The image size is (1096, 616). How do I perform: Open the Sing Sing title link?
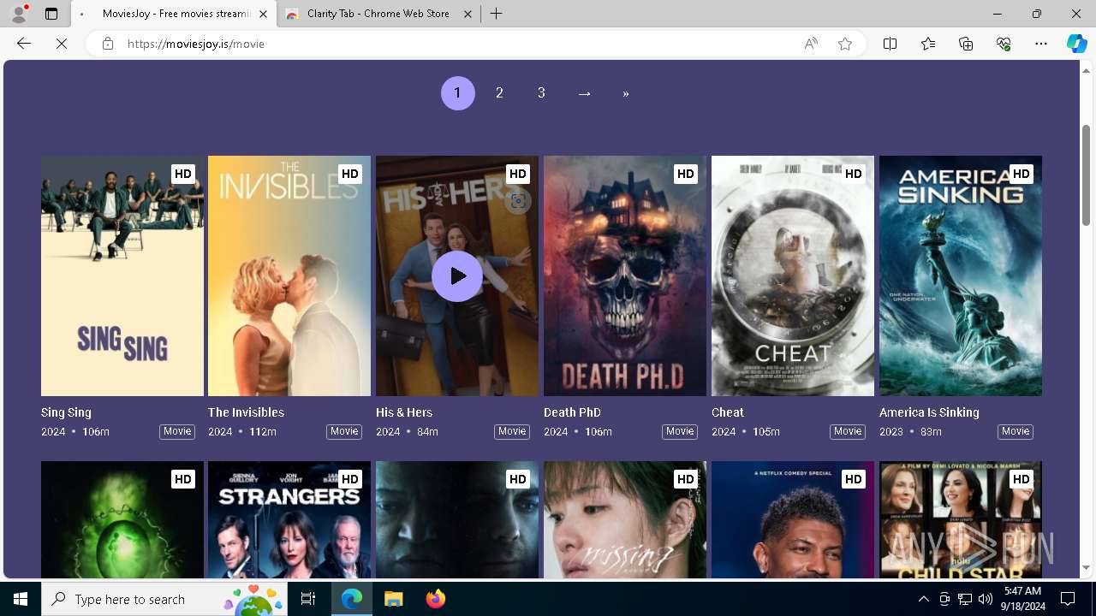click(66, 412)
